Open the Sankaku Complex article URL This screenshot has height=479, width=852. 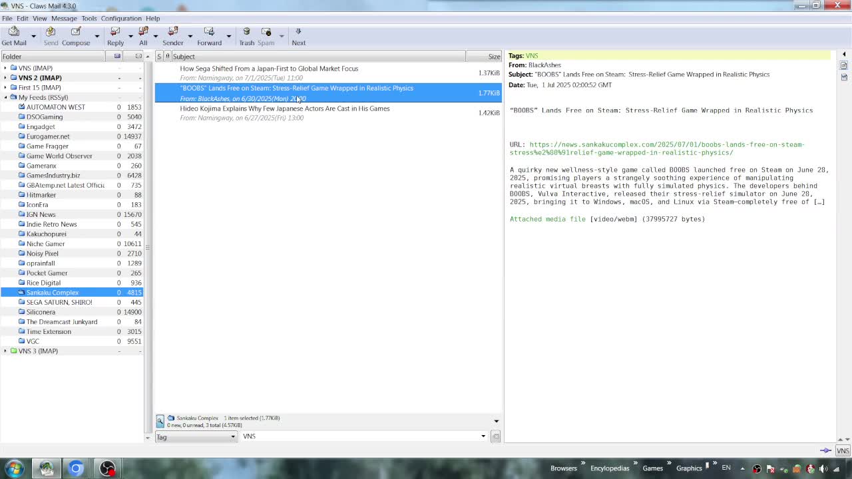coord(657,148)
